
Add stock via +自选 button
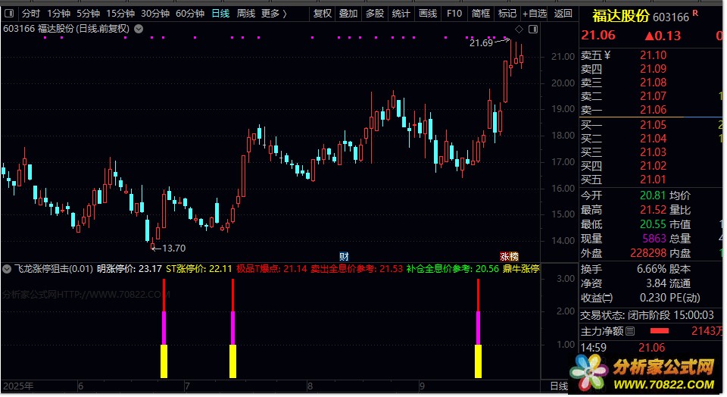coord(535,14)
